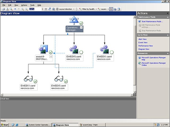Click the Windows Start button
Screen dimensions: 170x127
pyautogui.click(x=5, y=125)
